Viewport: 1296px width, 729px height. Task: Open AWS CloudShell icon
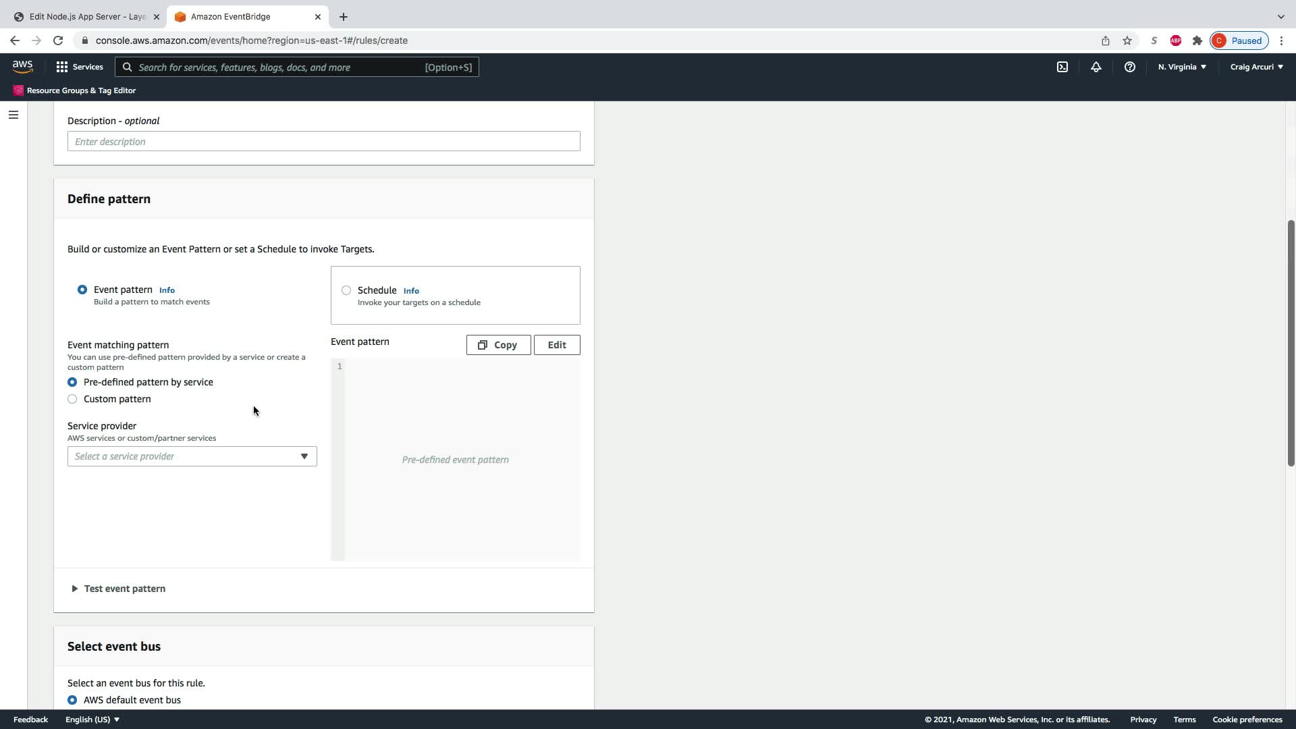coord(1062,67)
